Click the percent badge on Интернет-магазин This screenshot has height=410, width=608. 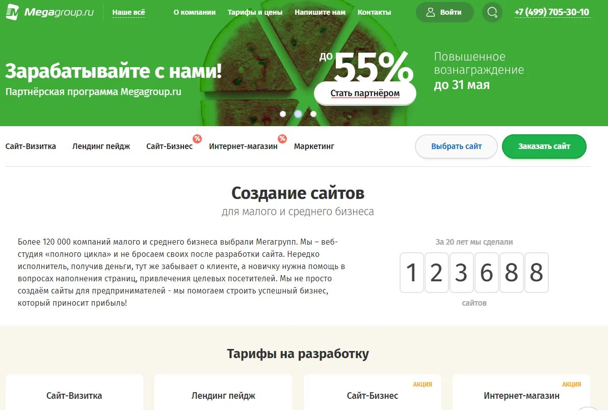pyautogui.click(x=282, y=138)
